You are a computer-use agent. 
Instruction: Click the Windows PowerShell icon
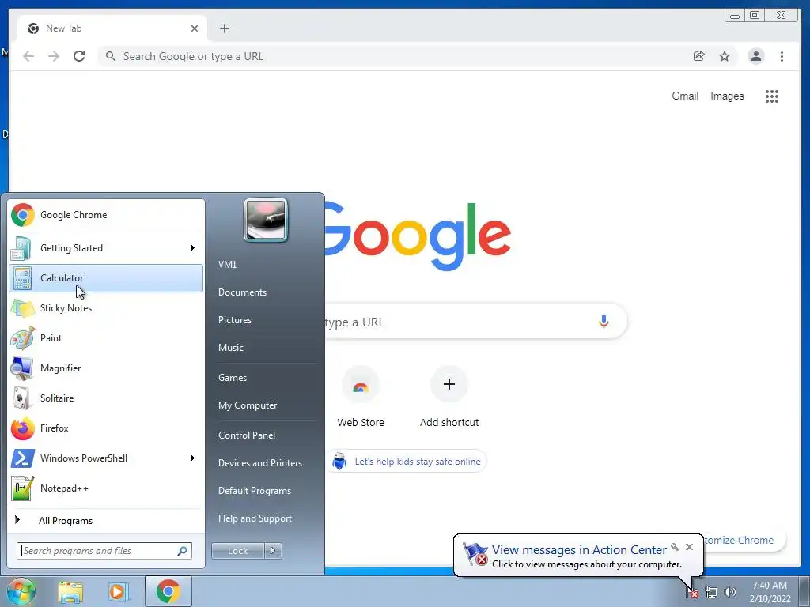(x=23, y=458)
